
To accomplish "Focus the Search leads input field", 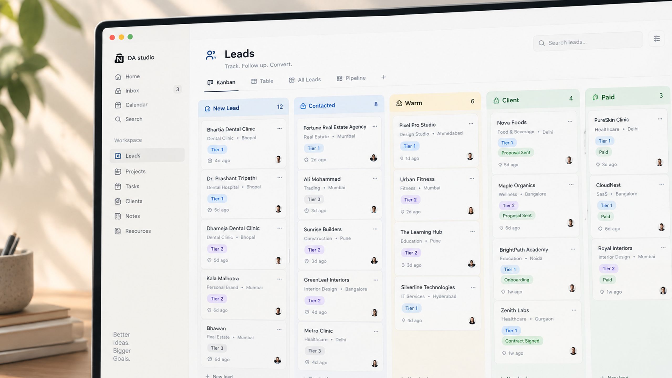I will 588,42.
